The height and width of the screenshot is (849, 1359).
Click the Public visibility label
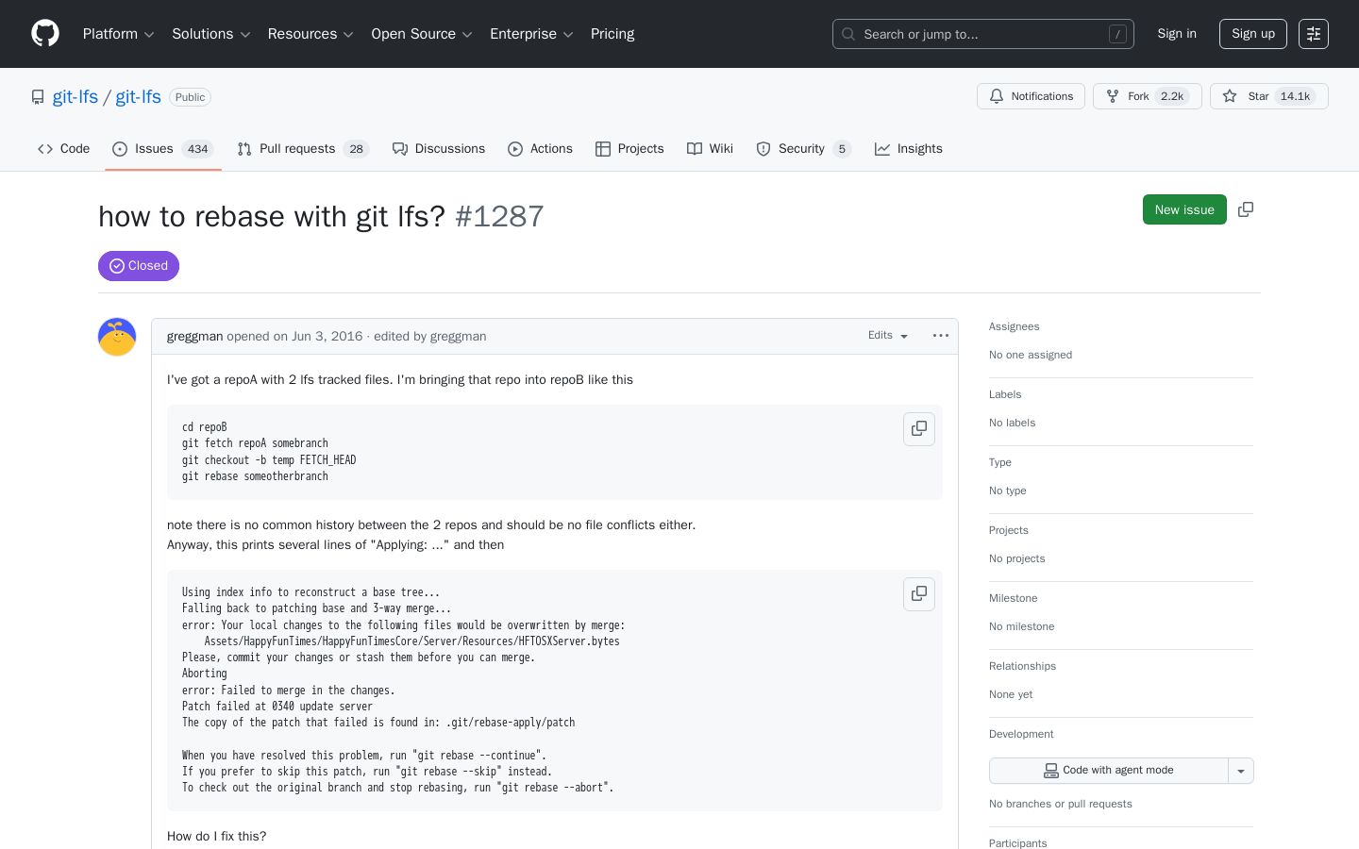point(190,97)
